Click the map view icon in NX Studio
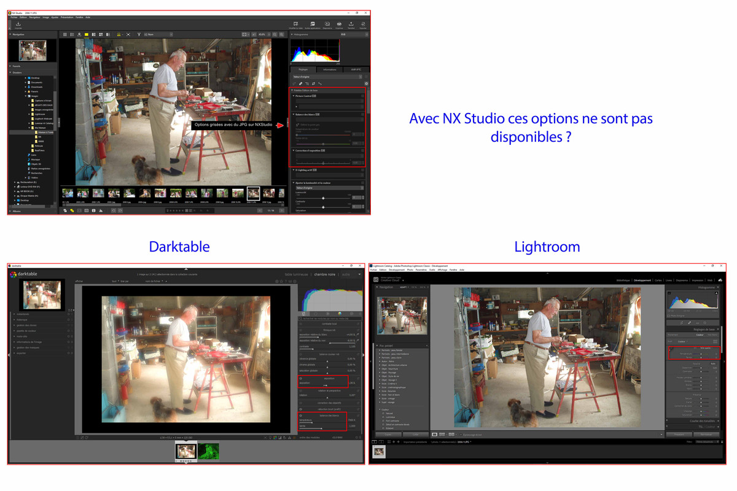The height and width of the screenshot is (491, 737). click(79, 34)
